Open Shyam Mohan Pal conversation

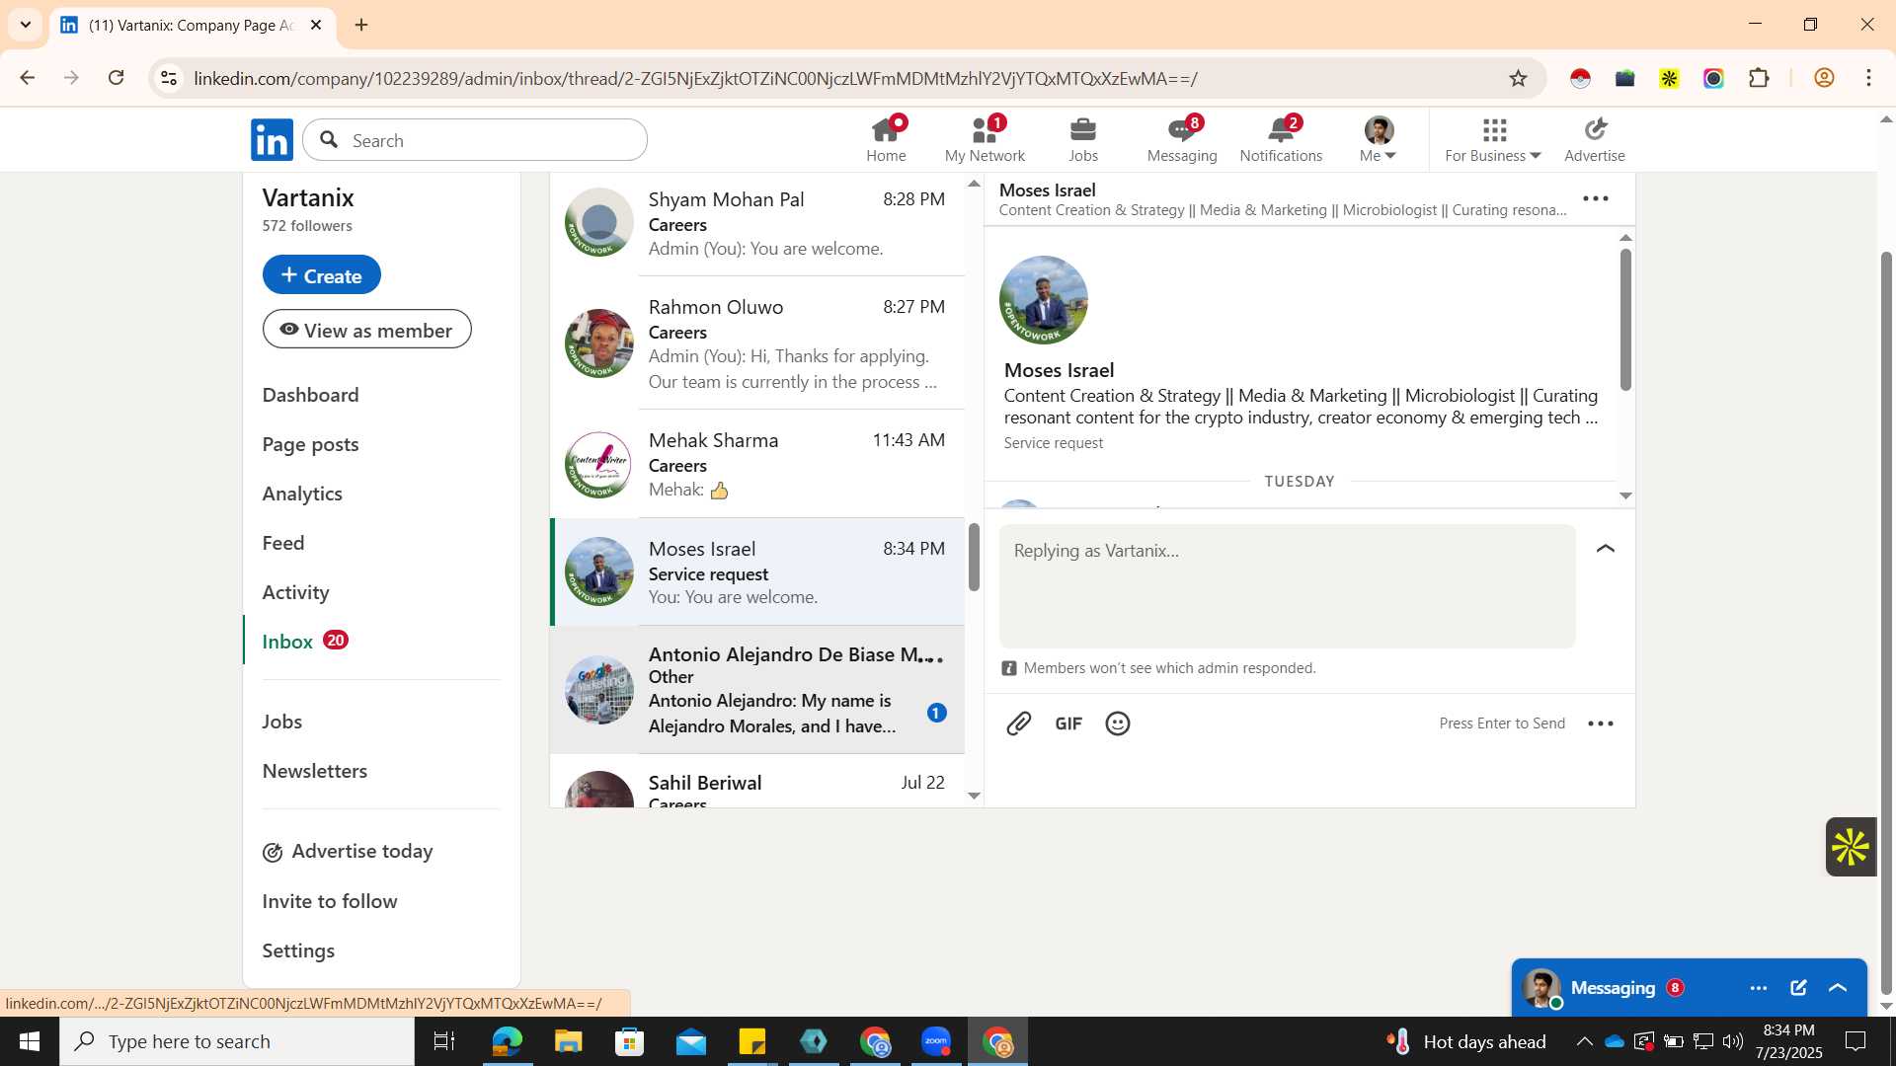(x=757, y=224)
